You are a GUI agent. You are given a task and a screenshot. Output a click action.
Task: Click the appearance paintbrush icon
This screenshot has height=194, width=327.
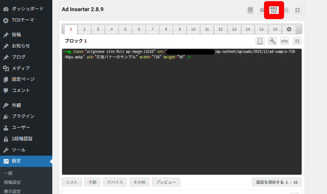point(6,105)
